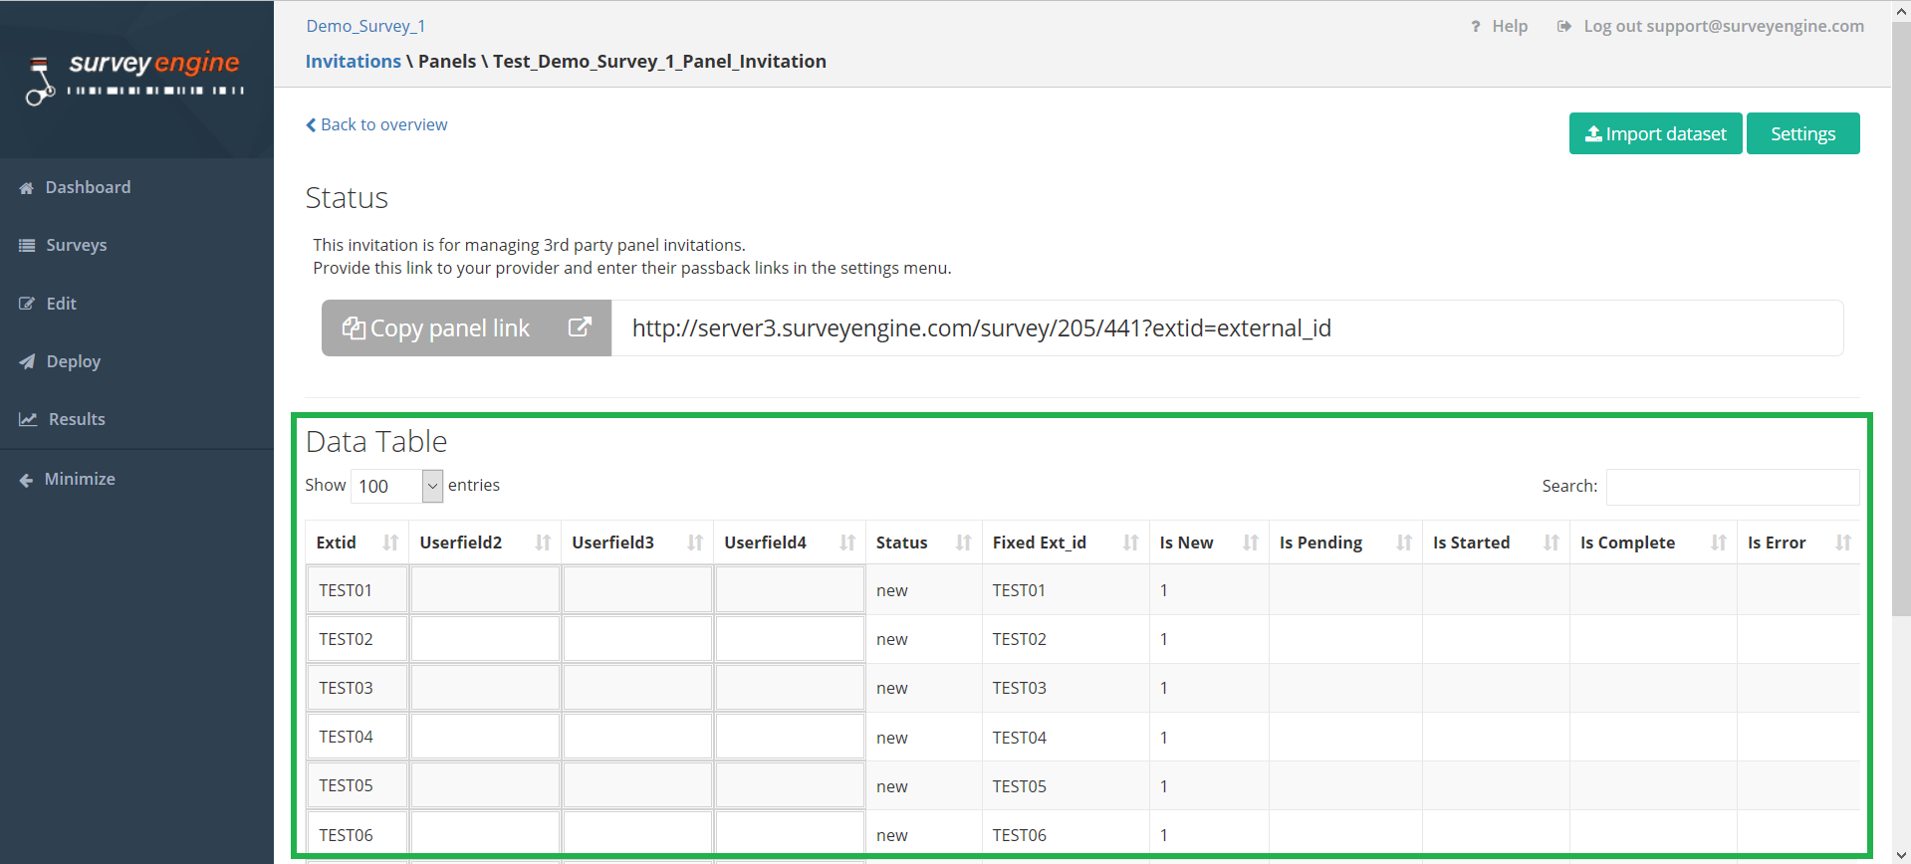1911x864 pixels.
Task: Click the Is Error sort icon
Action: pos(1843,542)
